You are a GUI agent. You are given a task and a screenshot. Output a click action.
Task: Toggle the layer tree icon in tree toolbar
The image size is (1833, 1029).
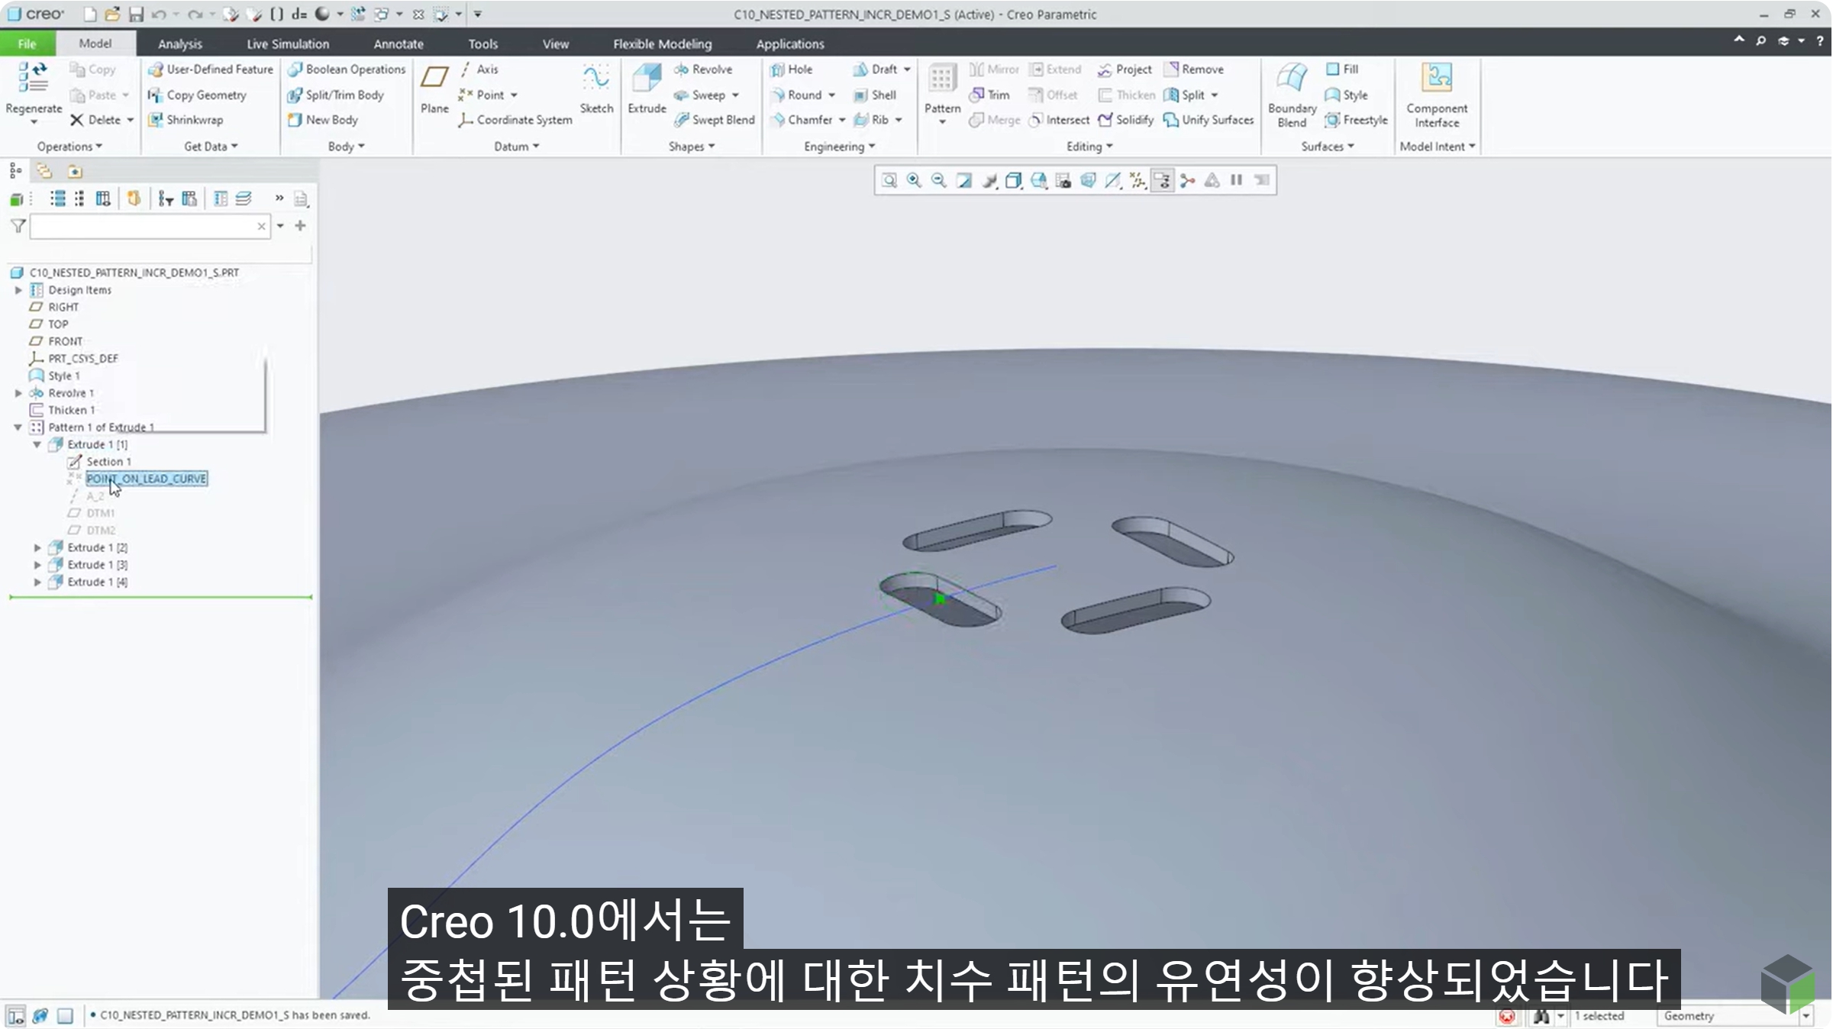pos(244,199)
